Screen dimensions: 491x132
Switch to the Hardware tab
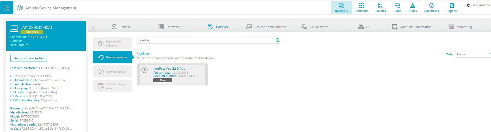point(169,27)
